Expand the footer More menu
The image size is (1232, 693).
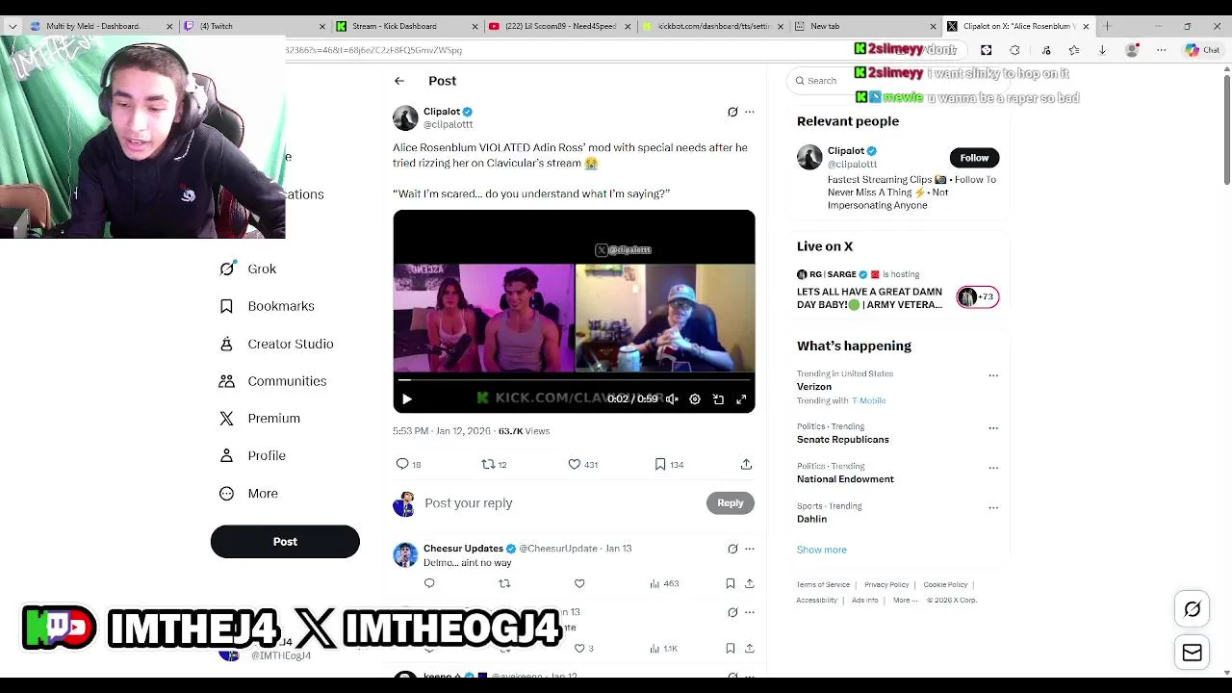pyautogui.click(x=905, y=600)
